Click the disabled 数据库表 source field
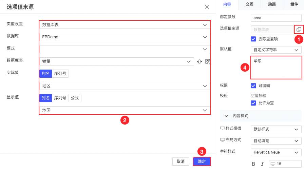The image size is (304, 169). (272, 30)
